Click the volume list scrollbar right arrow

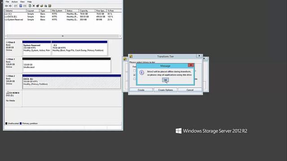(x=120, y=36)
